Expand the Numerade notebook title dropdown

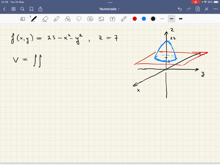pos(110,9)
